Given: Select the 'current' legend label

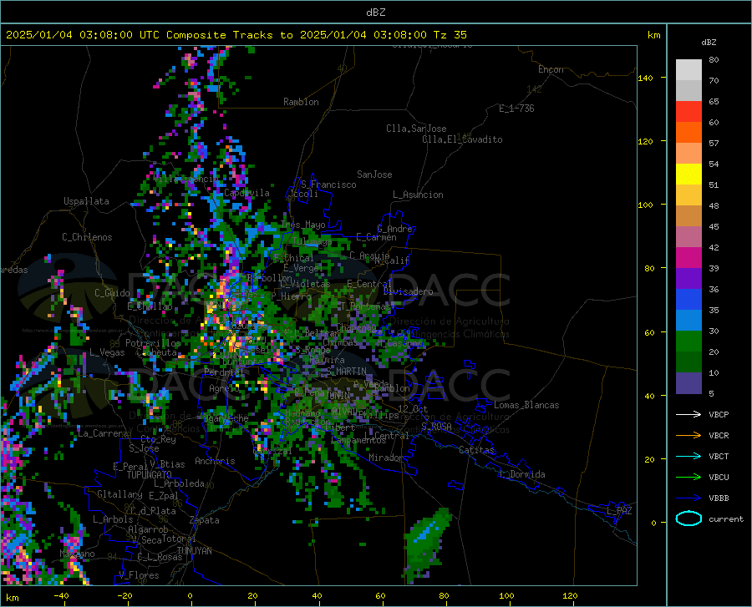Looking at the screenshot, I should (726, 518).
